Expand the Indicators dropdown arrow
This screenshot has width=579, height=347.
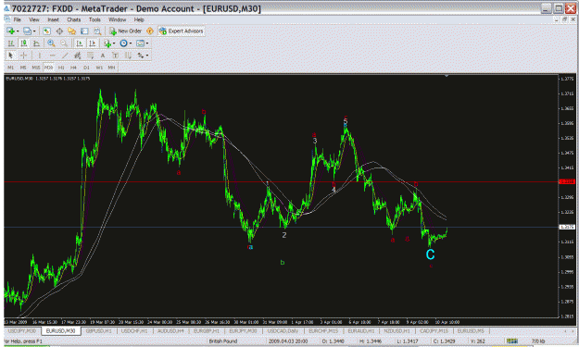(x=114, y=43)
